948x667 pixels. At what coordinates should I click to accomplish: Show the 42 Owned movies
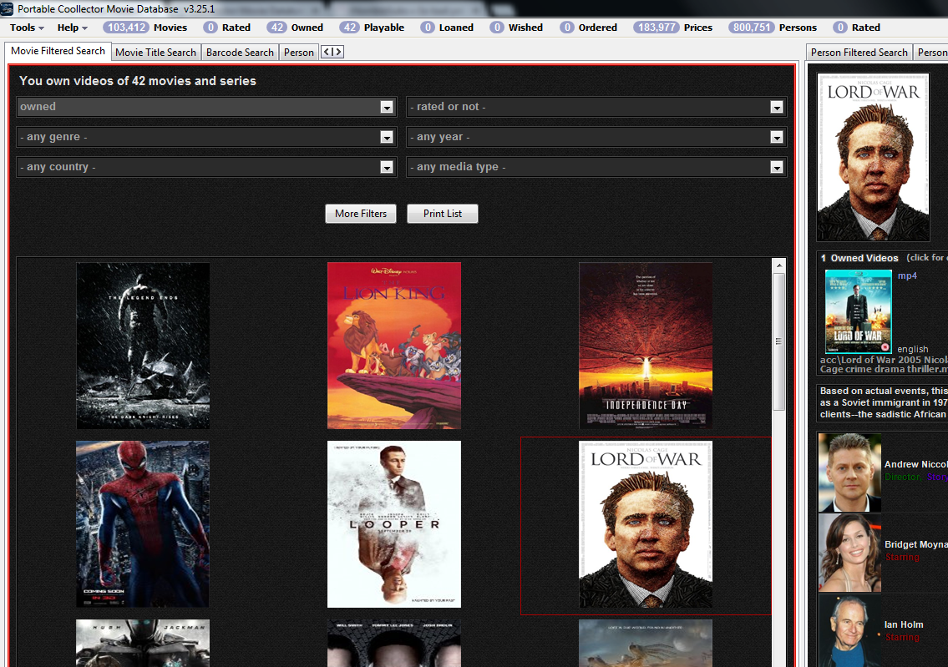click(x=296, y=28)
